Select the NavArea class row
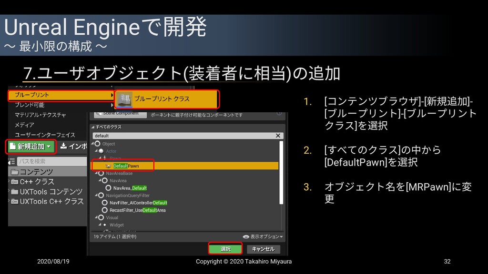Image resolution: width=488 pixels, height=274 pixels. [185, 181]
